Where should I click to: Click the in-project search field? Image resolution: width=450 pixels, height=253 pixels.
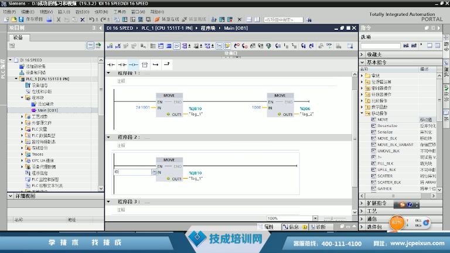click(x=283, y=19)
